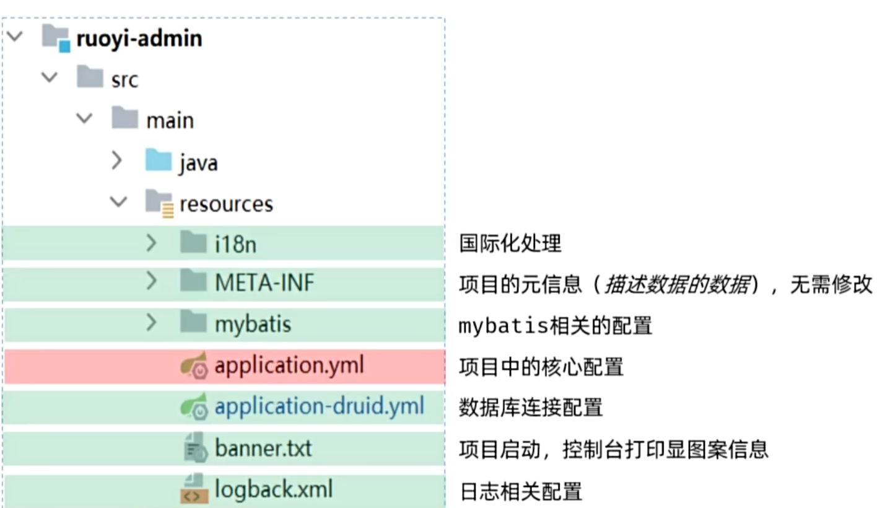Click the main folder icon
This screenshot has width=893, height=508.
pyautogui.click(x=124, y=118)
